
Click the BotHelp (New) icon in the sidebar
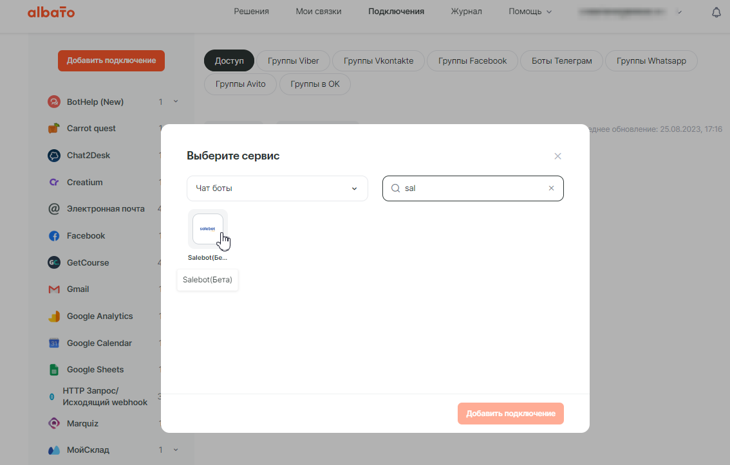(54, 102)
